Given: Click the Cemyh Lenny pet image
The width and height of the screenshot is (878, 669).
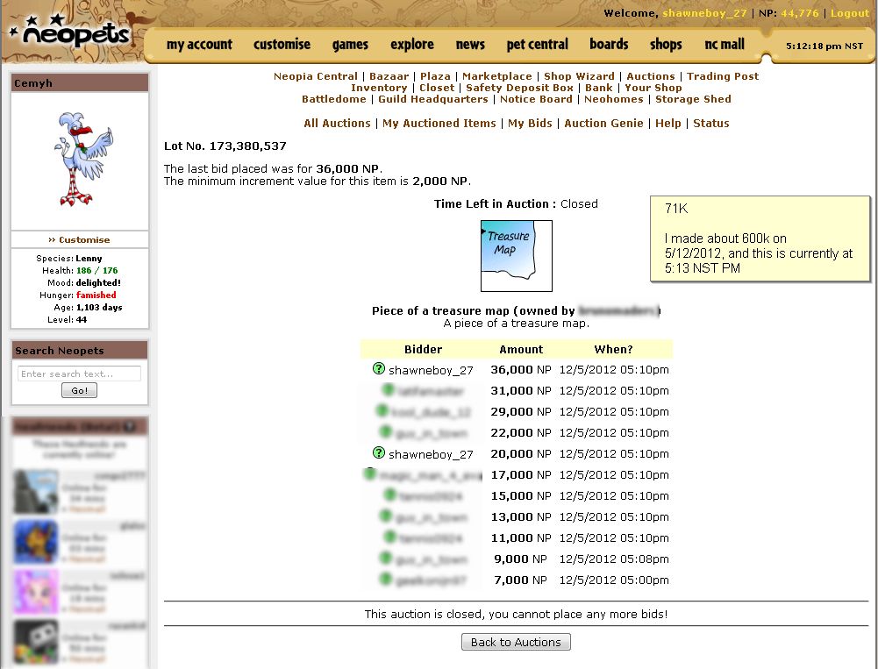Looking at the screenshot, I should (x=84, y=159).
